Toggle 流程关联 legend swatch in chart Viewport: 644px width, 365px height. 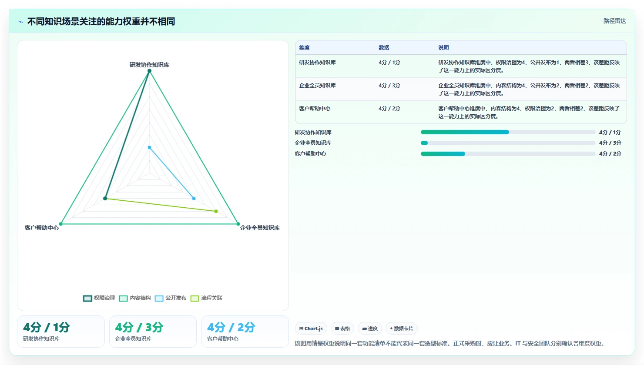tap(195, 298)
